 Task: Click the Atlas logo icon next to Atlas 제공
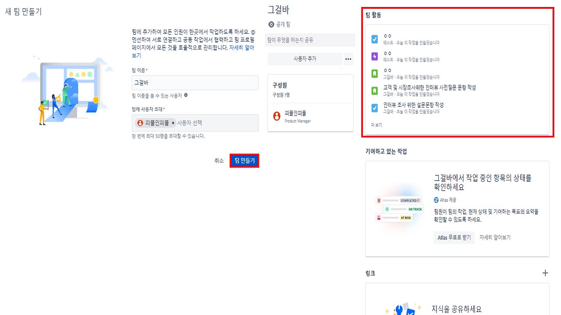[x=436, y=200]
